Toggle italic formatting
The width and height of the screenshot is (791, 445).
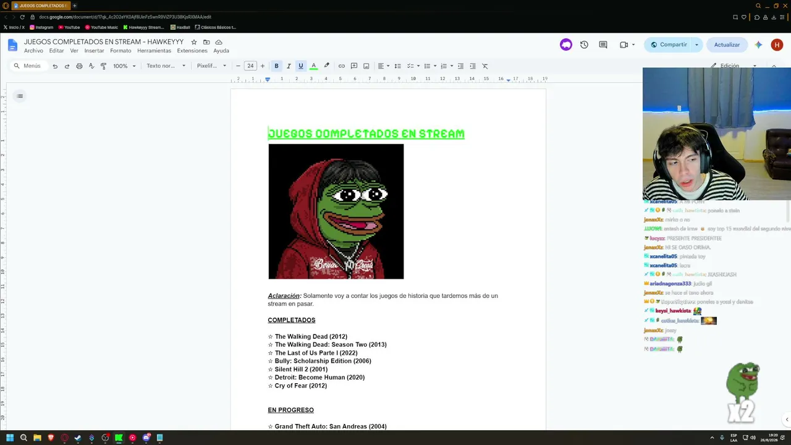(x=289, y=66)
